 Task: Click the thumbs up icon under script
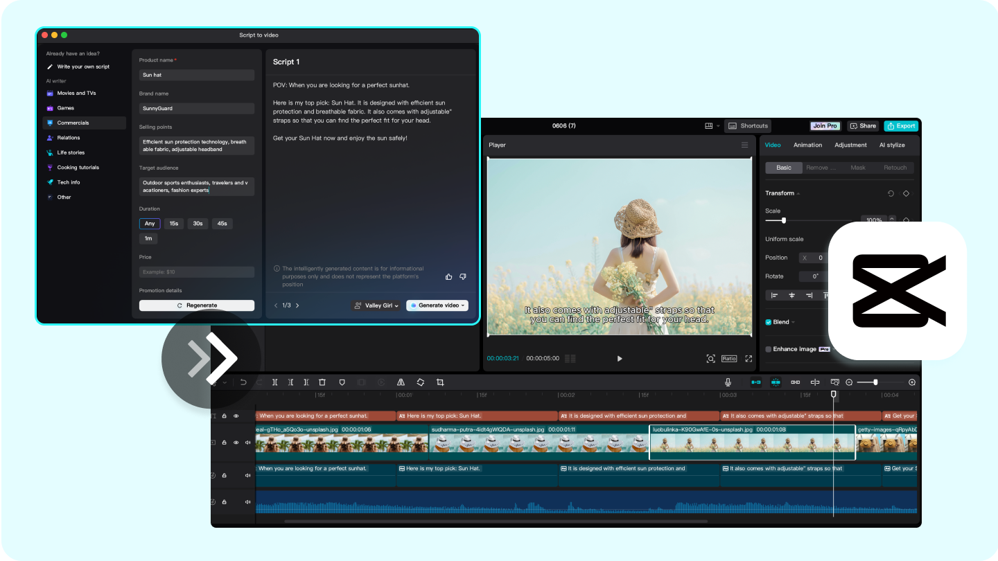tap(449, 276)
